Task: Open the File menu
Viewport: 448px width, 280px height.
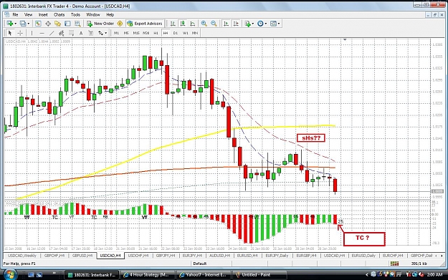Action: click(15, 14)
